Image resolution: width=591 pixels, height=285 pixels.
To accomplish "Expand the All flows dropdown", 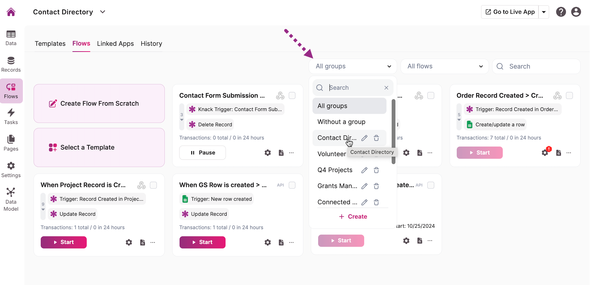I will (444, 66).
